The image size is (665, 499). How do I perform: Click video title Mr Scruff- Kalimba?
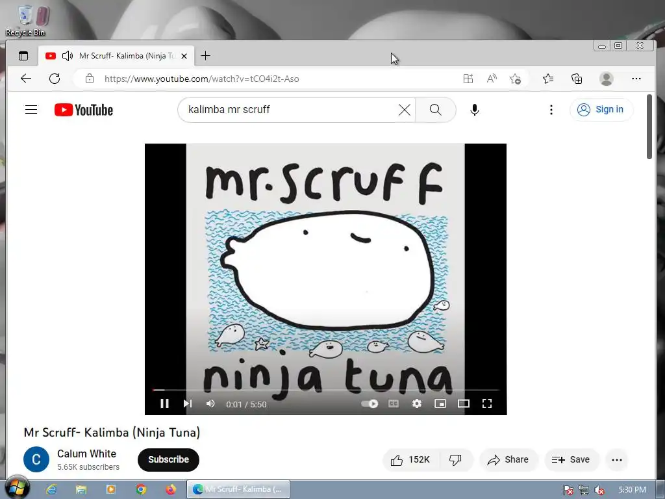tap(112, 432)
